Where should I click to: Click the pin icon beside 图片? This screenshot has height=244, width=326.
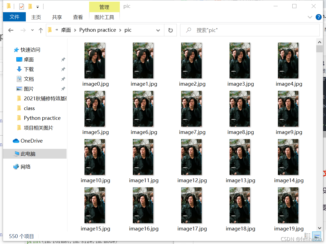(63, 89)
